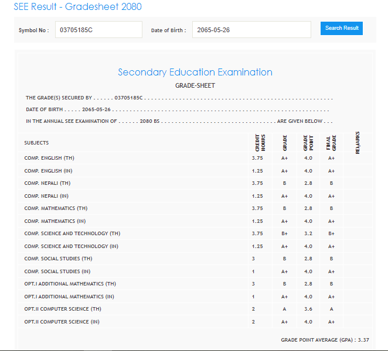Viewport: 388px width, 351px height.
Task: Click the Symbol No input field
Action: click(x=98, y=30)
